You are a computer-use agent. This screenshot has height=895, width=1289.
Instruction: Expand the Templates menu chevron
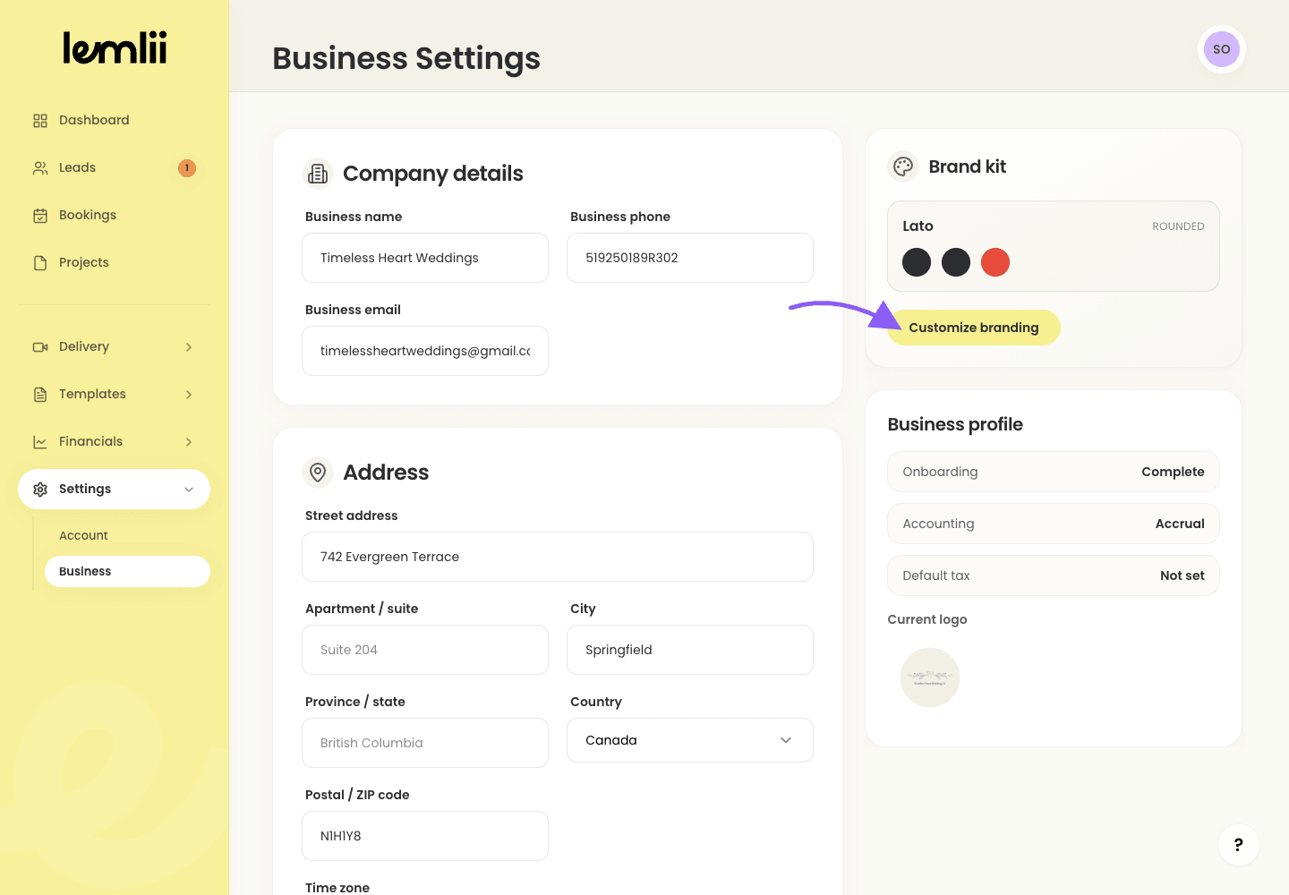[x=189, y=395]
